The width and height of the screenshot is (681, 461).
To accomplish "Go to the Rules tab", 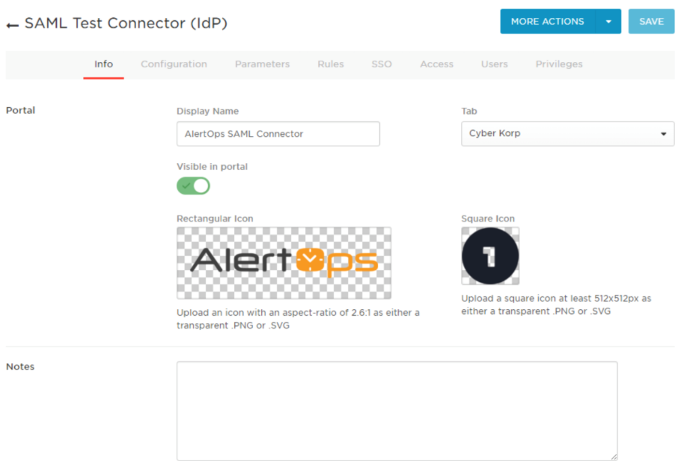I will [x=331, y=64].
